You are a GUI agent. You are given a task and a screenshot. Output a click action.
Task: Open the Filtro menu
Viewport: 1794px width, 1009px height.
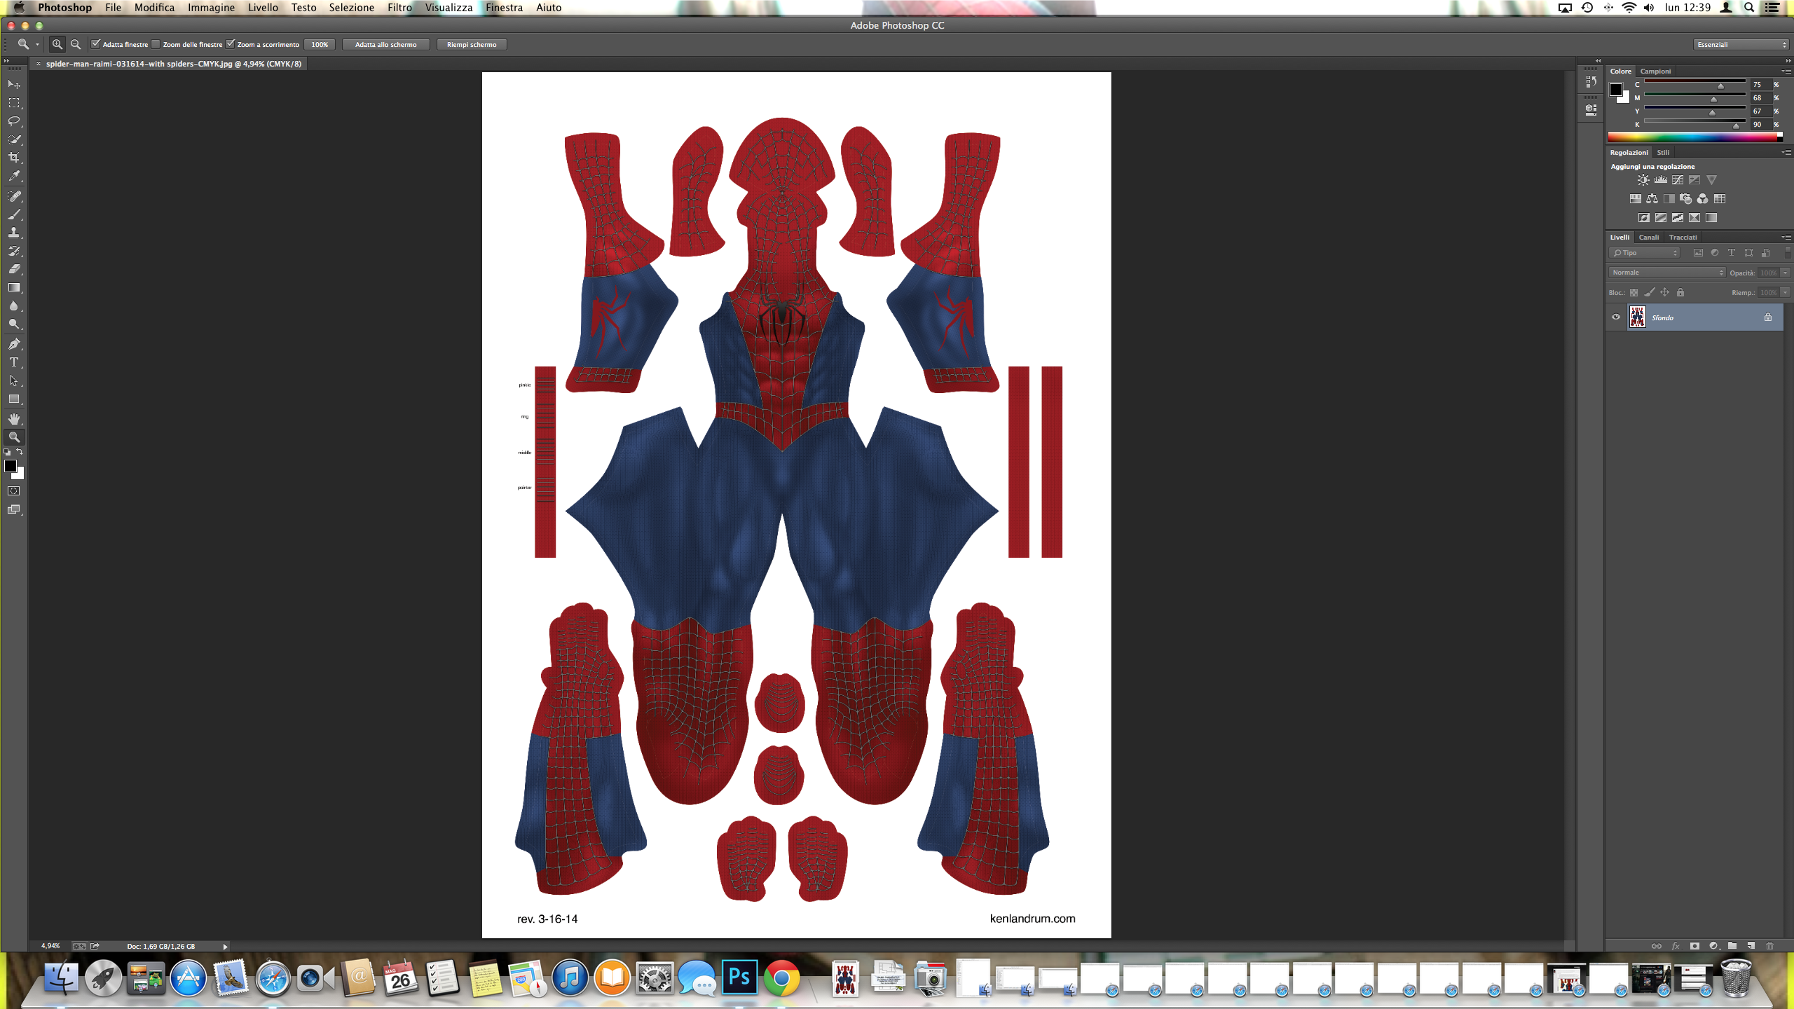coord(399,8)
